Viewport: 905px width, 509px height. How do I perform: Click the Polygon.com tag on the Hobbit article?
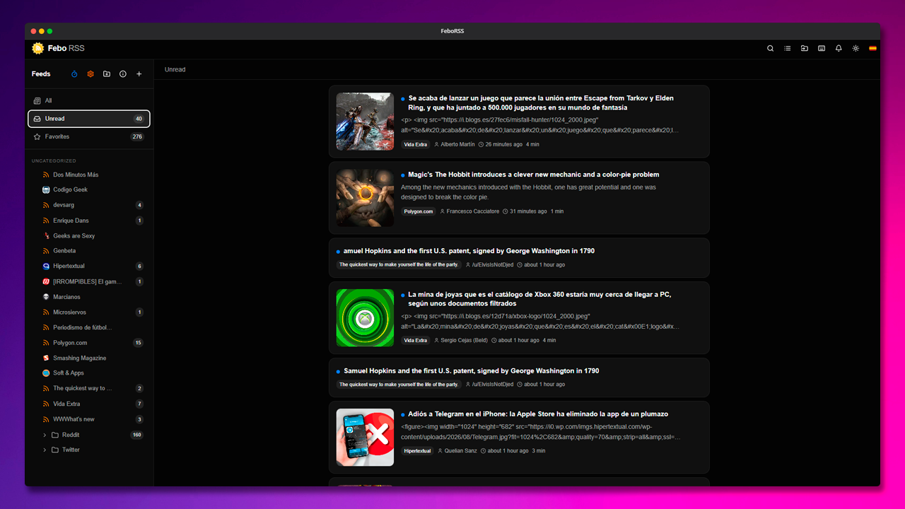click(x=418, y=211)
